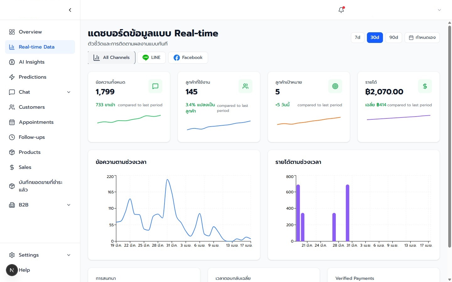The width and height of the screenshot is (452, 282).
Task: Expand the Chat submenu chevron
Action: [69, 92]
